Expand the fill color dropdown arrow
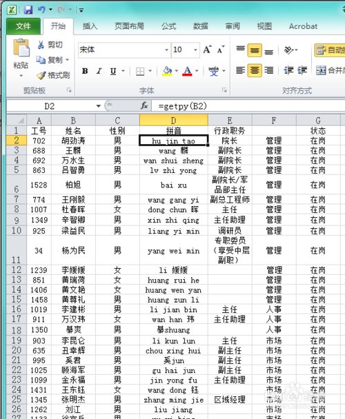The height and width of the screenshot is (419, 345). click(x=177, y=71)
